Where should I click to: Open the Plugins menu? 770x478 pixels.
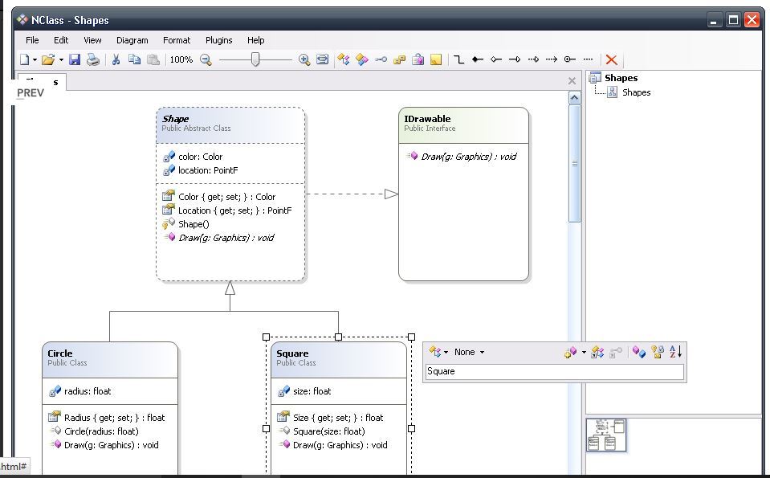(218, 40)
